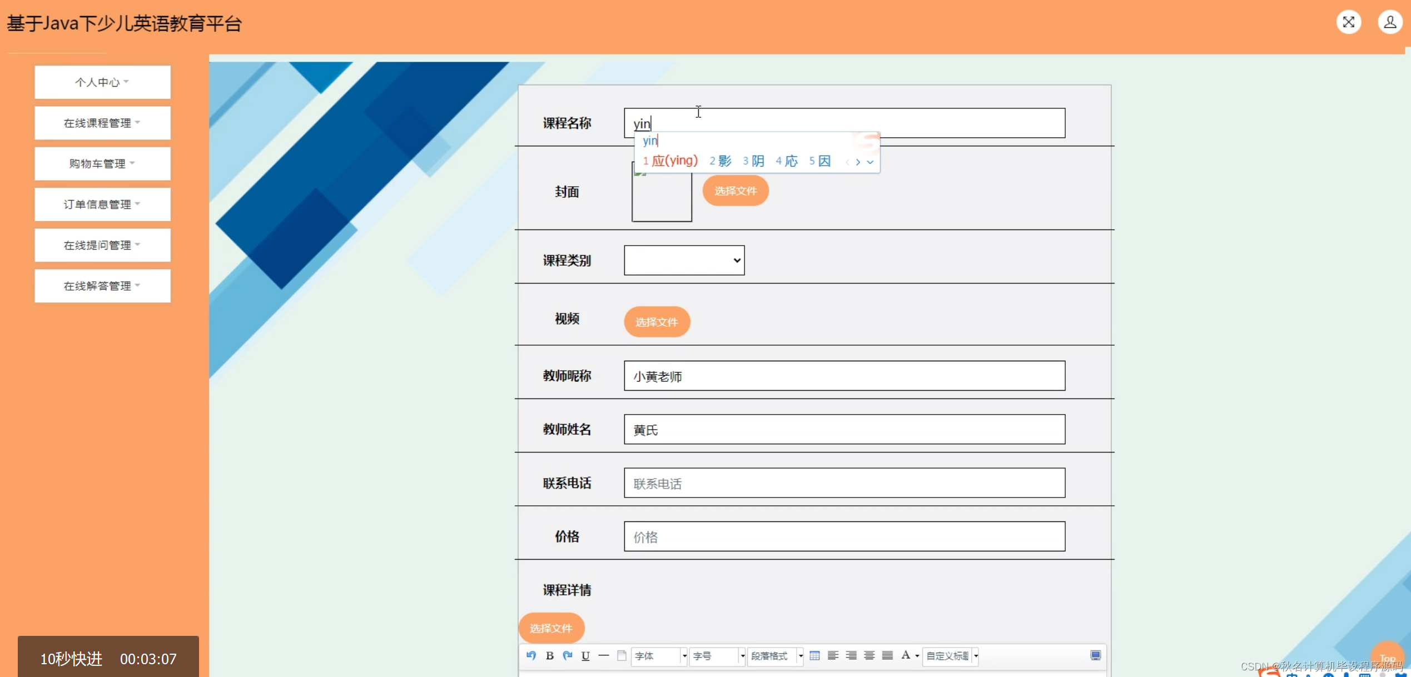Click 选择文件 to upload a cover image
Screen dimensions: 1411x677
tap(735, 190)
